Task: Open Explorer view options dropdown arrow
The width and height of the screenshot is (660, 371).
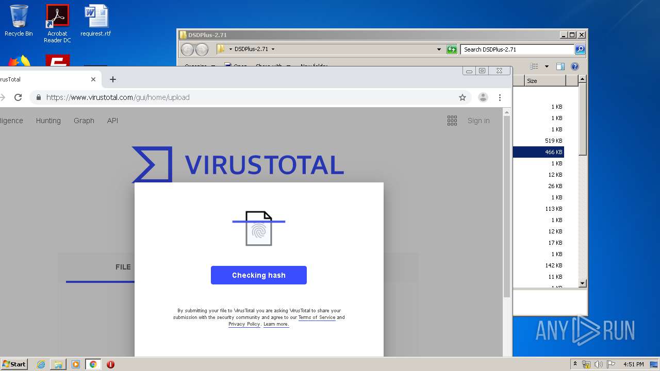Action: coord(547,66)
